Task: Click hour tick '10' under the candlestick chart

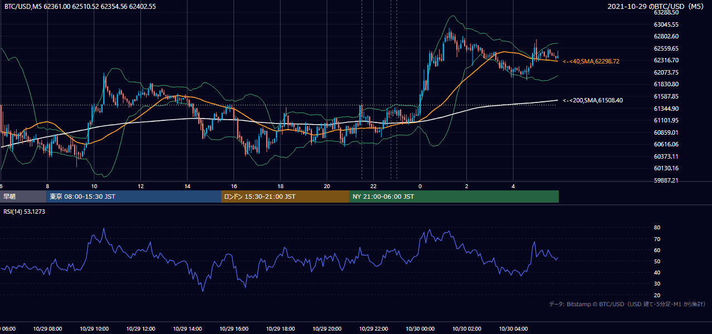Action: (94, 186)
